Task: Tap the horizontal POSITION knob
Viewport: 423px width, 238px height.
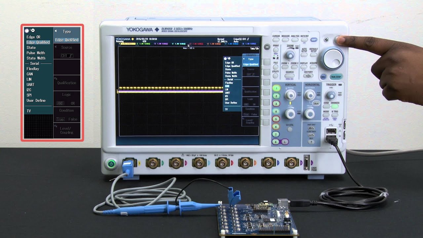Action: click(310, 95)
